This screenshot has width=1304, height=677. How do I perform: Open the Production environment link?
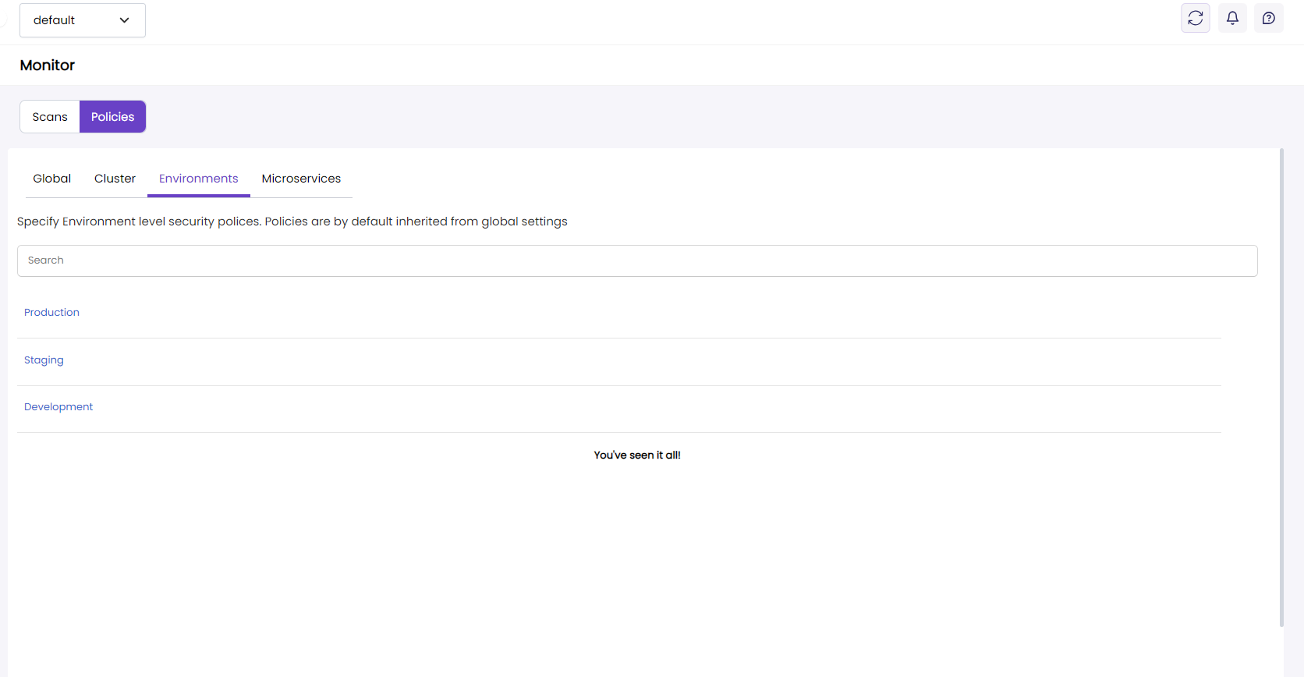point(51,313)
